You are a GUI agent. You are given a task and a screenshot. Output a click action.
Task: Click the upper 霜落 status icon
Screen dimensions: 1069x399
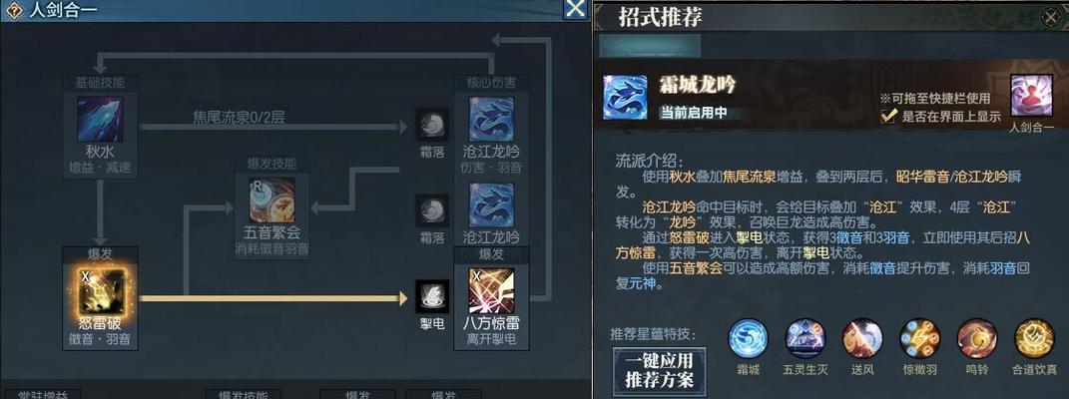pos(432,125)
